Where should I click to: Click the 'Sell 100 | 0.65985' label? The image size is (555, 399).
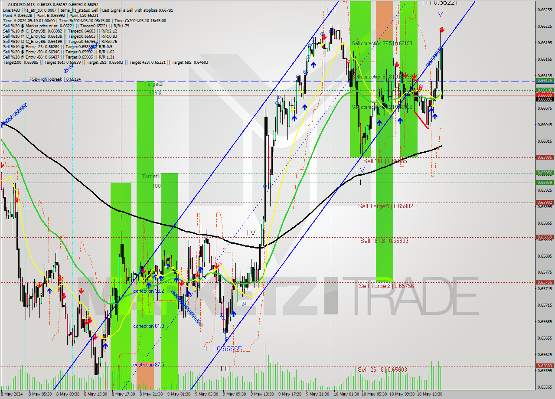point(385,161)
